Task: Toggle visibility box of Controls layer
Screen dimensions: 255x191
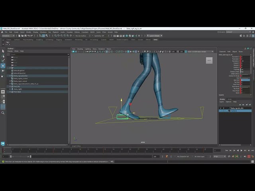Action: coord(220,111)
